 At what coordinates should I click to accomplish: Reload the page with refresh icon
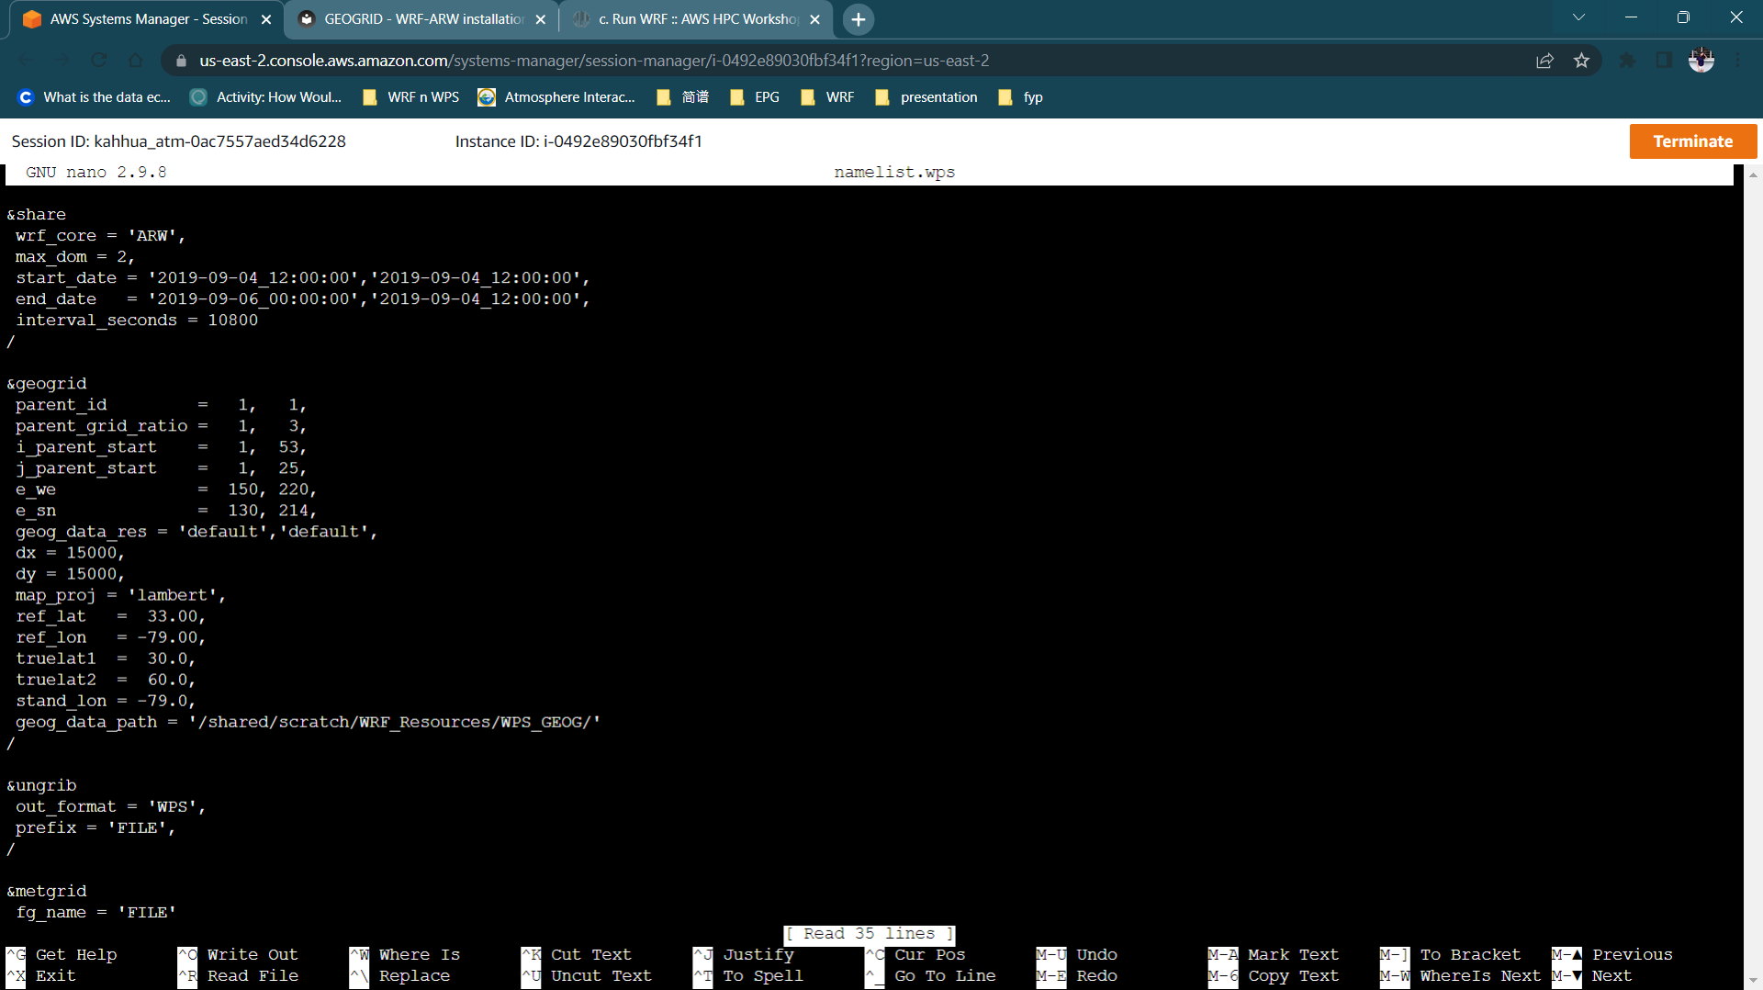click(98, 61)
